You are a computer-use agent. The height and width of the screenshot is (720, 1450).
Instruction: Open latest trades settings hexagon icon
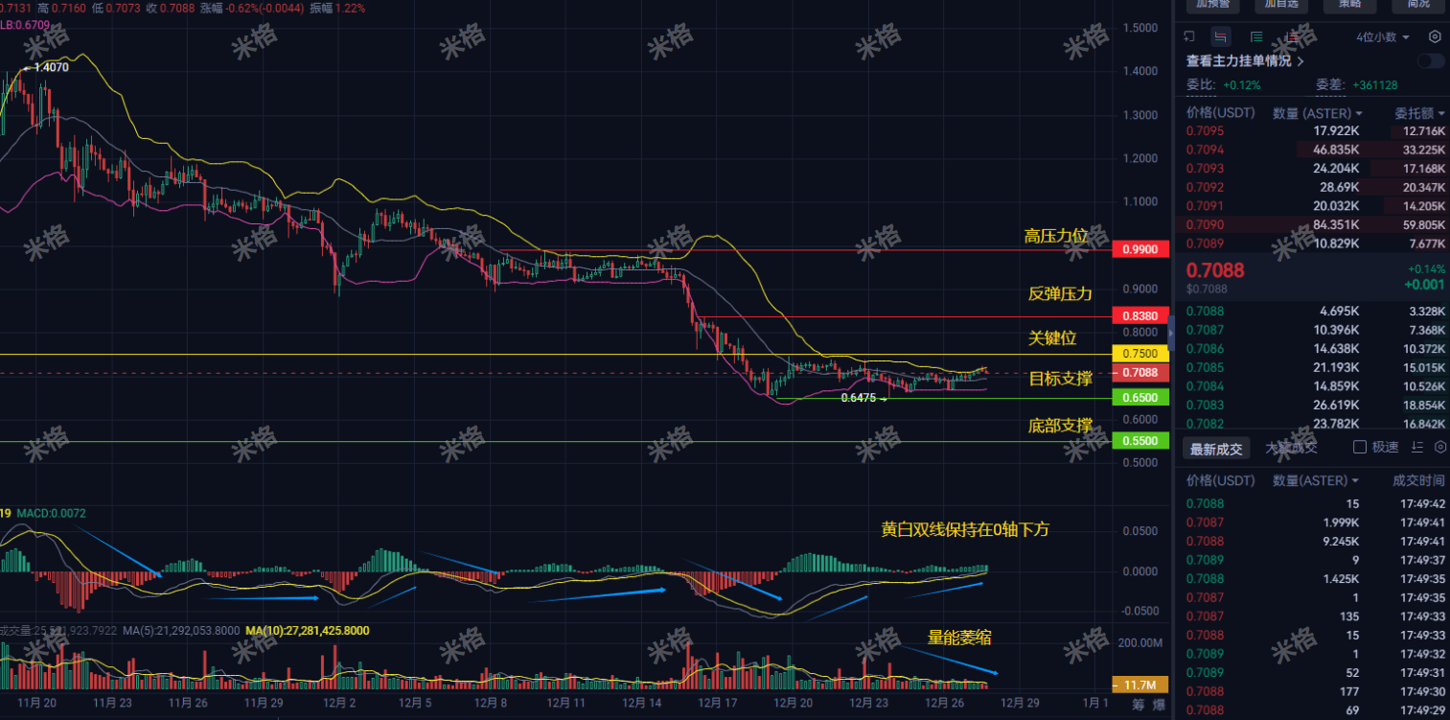pyautogui.click(x=1439, y=448)
